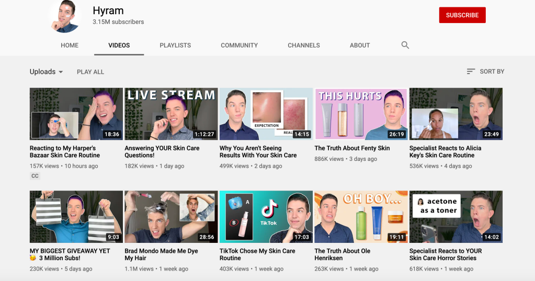Image resolution: width=535 pixels, height=281 pixels.
Task: Open the Expectation vs Reality thumbnail
Action: point(266,114)
